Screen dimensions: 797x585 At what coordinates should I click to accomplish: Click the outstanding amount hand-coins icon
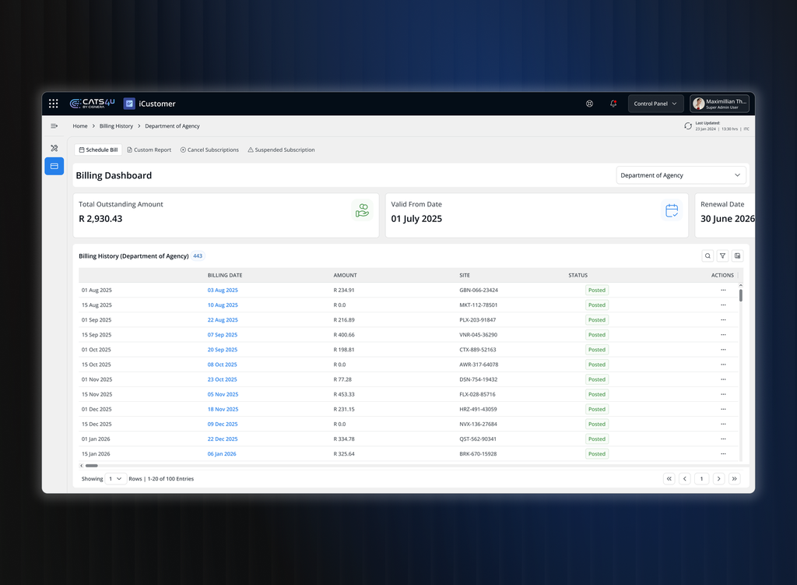point(362,210)
